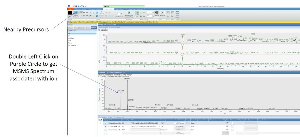The height and width of the screenshot is (137, 300).
Task: Expand the first row arrow in Chromatogram Ranges
Action: point(101,123)
